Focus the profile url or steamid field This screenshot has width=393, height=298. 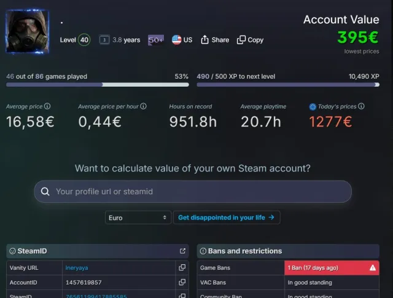coord(193,191)
